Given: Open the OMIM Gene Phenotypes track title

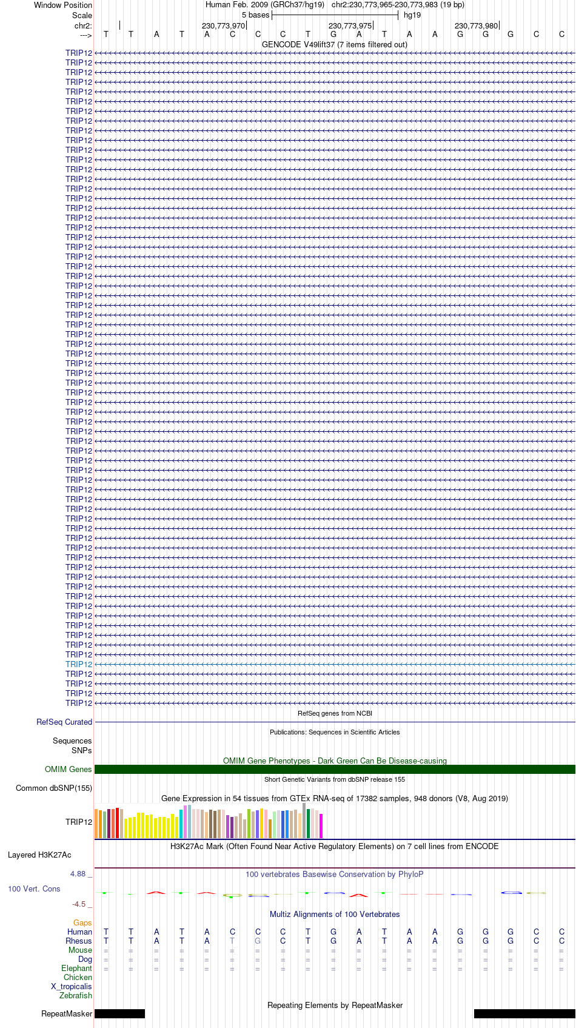Looking at the screenshot, I should (335, 761).
